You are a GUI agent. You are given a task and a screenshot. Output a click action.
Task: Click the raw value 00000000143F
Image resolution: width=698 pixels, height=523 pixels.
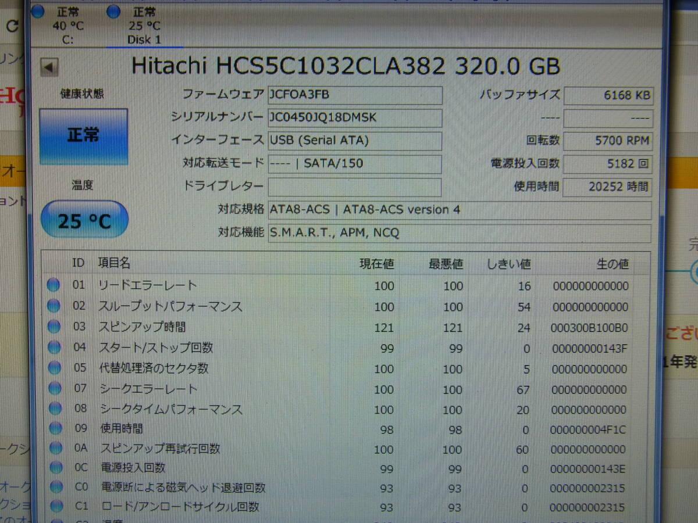point(589,349)
